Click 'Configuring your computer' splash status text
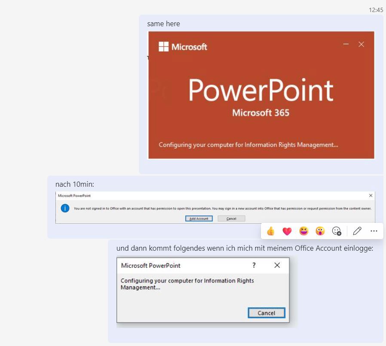Screen dimensions: 386x346 [248, 145]
